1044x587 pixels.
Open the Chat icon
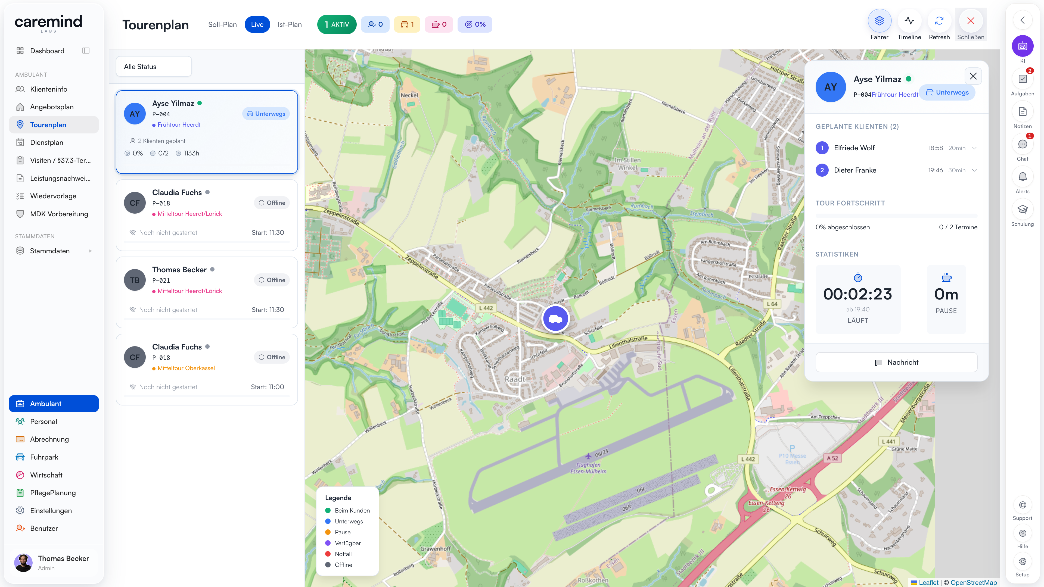pyautogui.click(x=1023, y=144)
